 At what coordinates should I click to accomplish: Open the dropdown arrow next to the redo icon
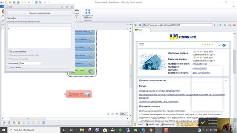click(33, 2)
